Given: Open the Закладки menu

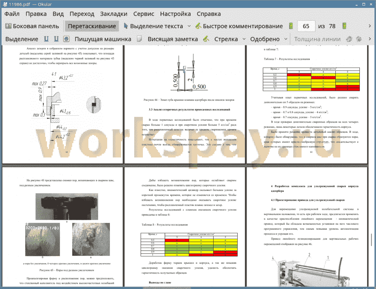Looking at the screenshot, I should 114,14.
